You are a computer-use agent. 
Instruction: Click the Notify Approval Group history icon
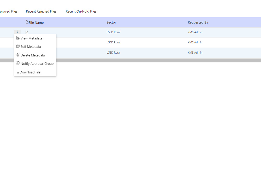[18, 64]
